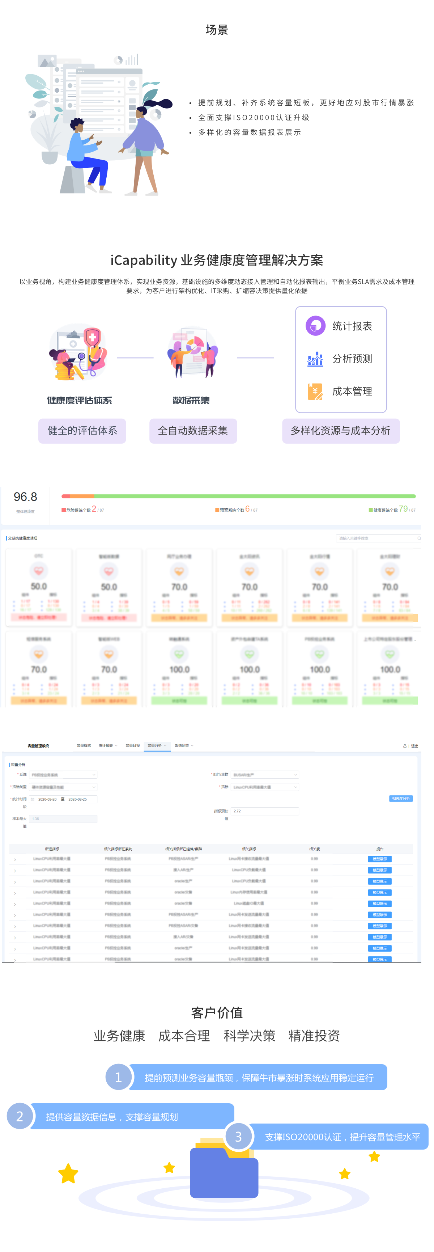Screen dimensions: 434x1252
Task: Click the overall health score 96.8
Action: [25, 497]
